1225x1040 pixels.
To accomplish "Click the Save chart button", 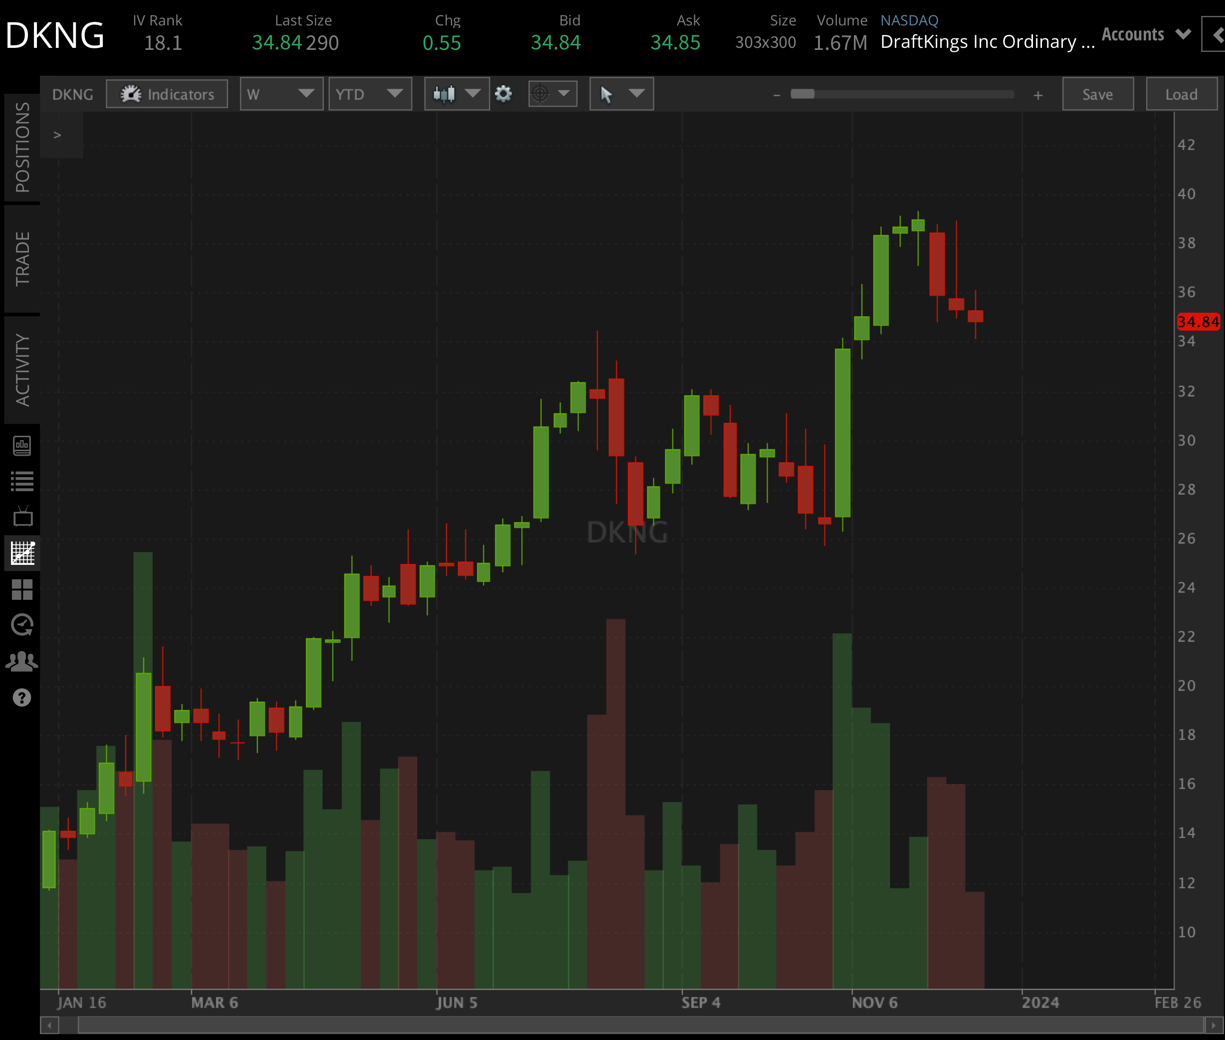I will [x=1097, y=94].
